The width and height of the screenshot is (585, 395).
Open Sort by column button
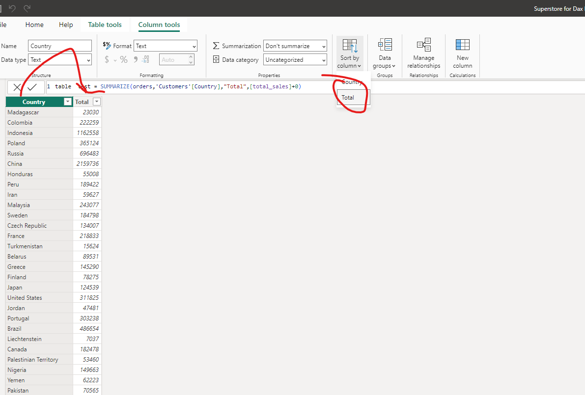350,53
